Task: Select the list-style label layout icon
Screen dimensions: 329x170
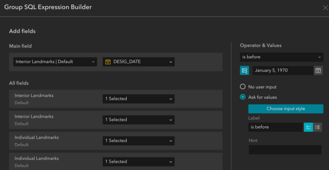Action: pyautogui.click(x=317, y=127)
